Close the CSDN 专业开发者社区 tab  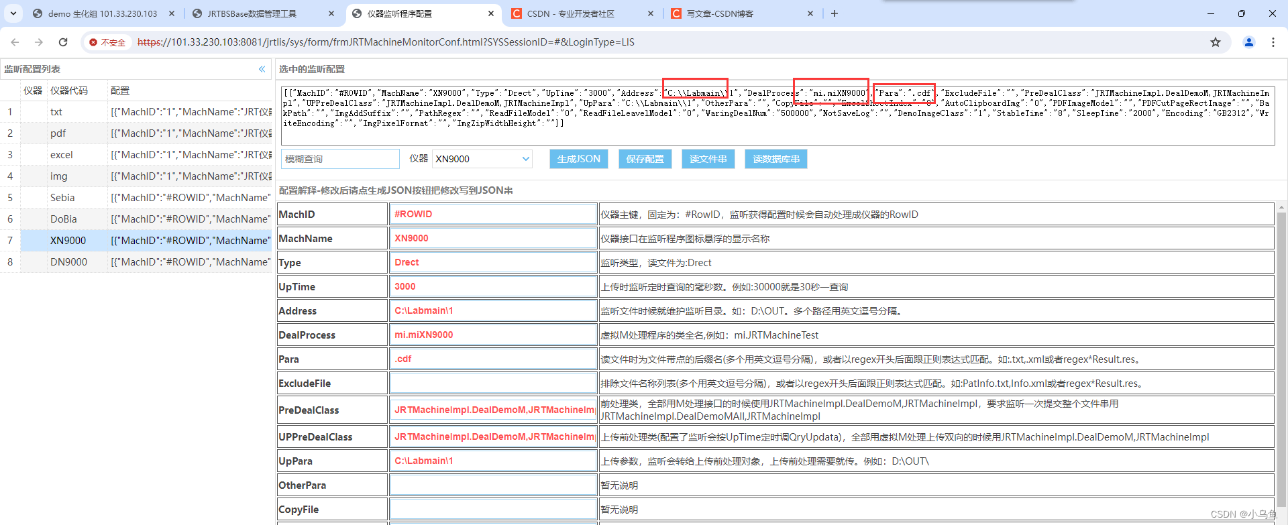pos(651,13)
